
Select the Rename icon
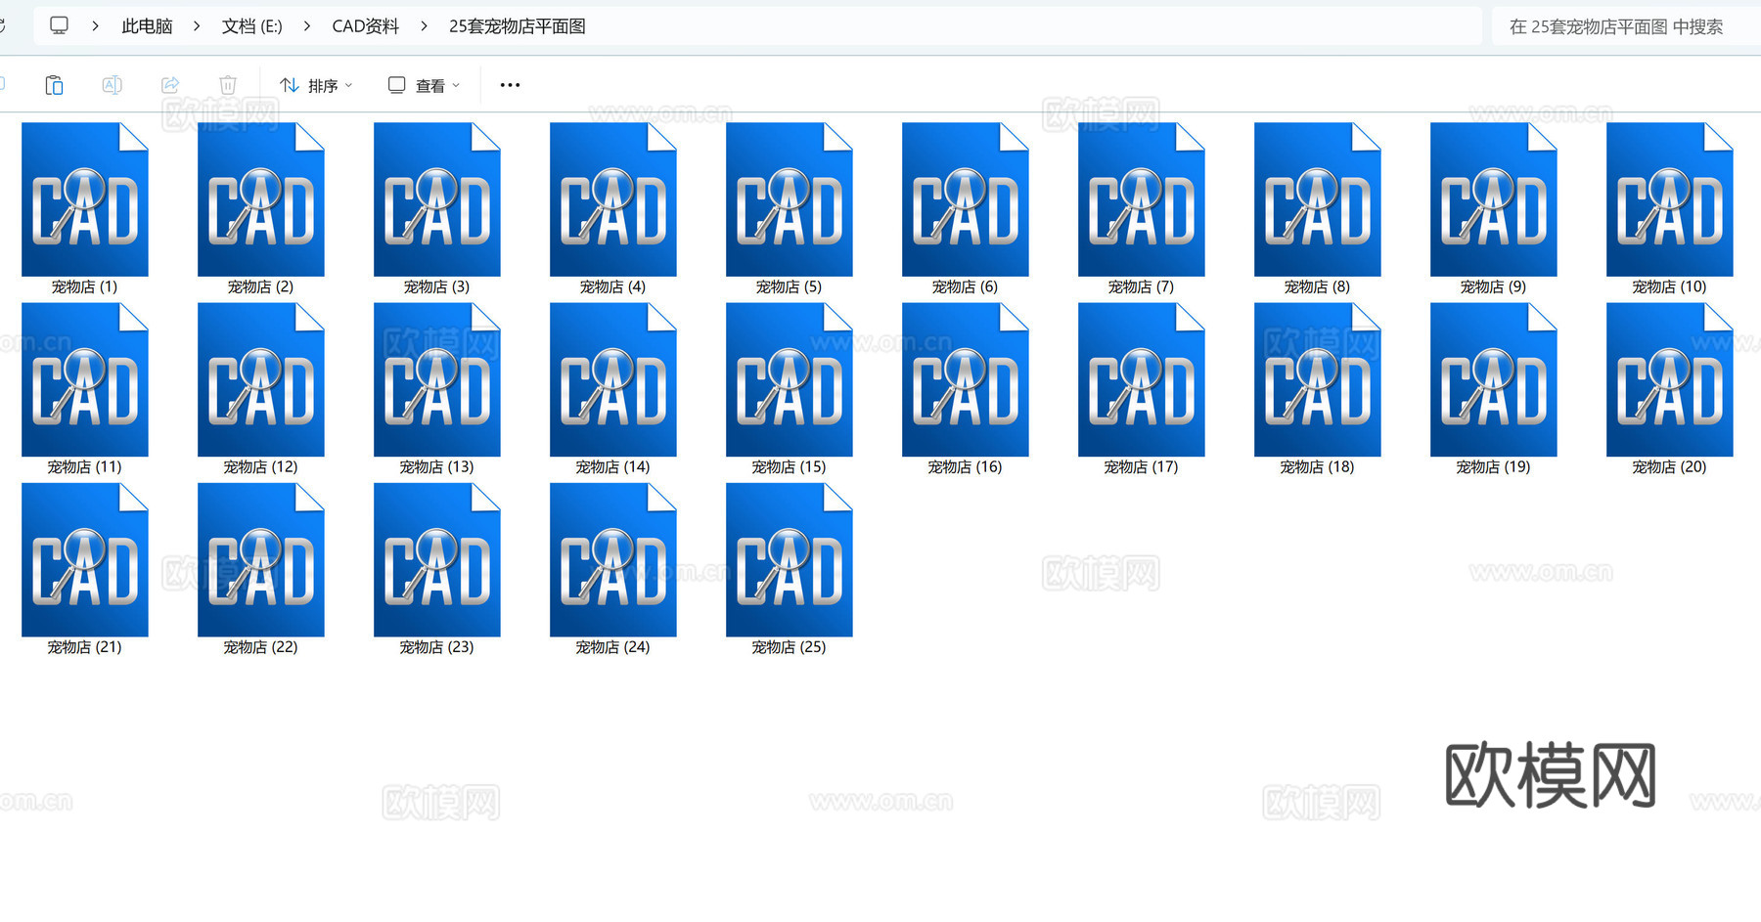click(x=112, y=85)
